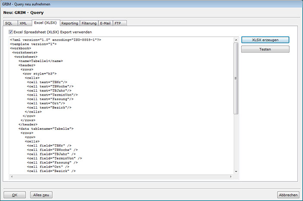Click the vertical scrollbar thumb in XML editor

236,78
